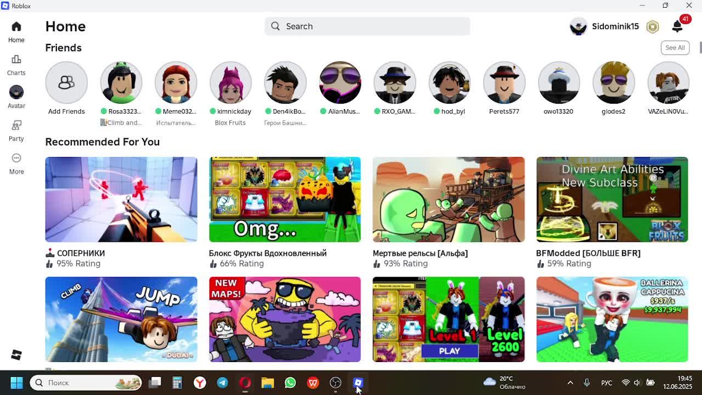Open Sidominik15 profile avatar
The width and height of the screenshot is (702, 395).
[578, 26]
